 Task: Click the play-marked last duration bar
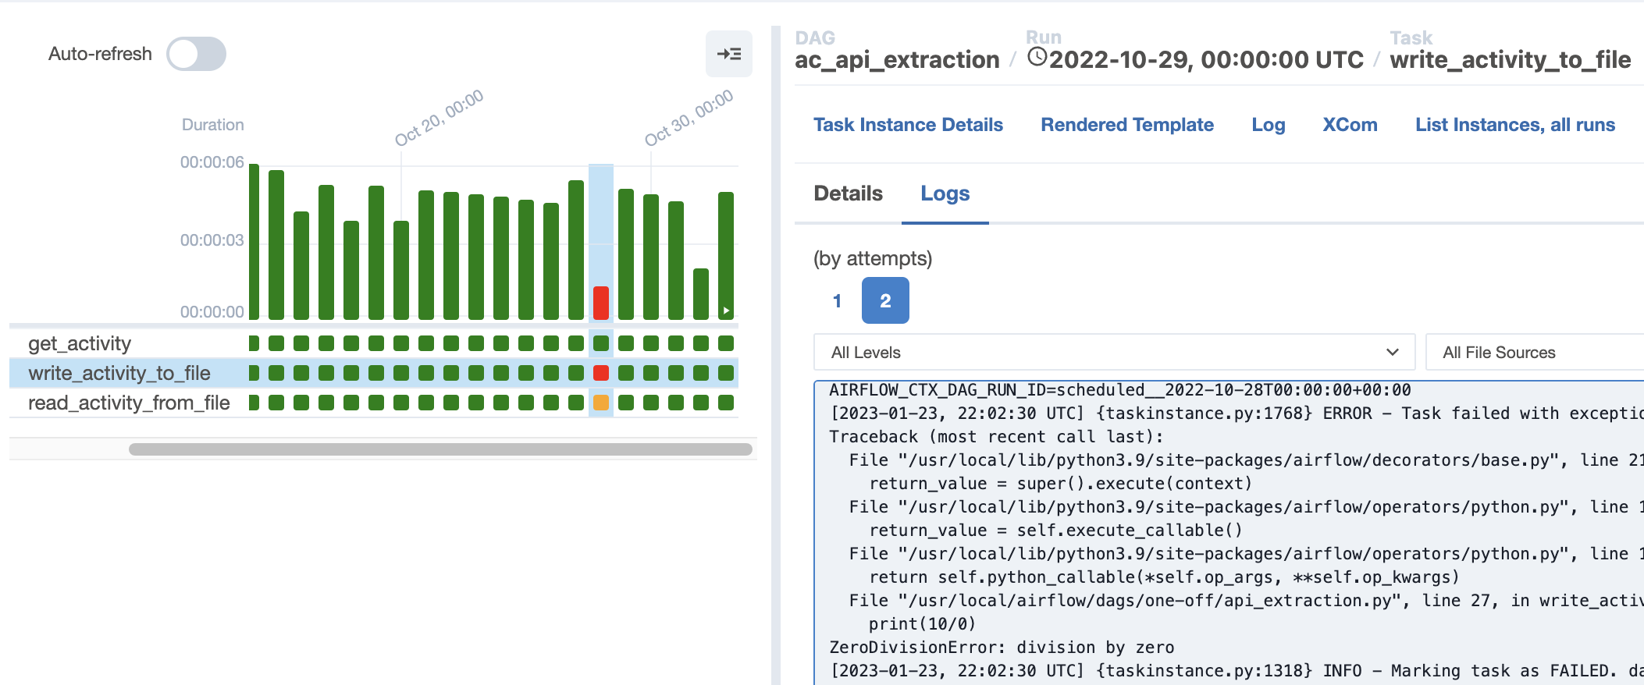(725, 256)
